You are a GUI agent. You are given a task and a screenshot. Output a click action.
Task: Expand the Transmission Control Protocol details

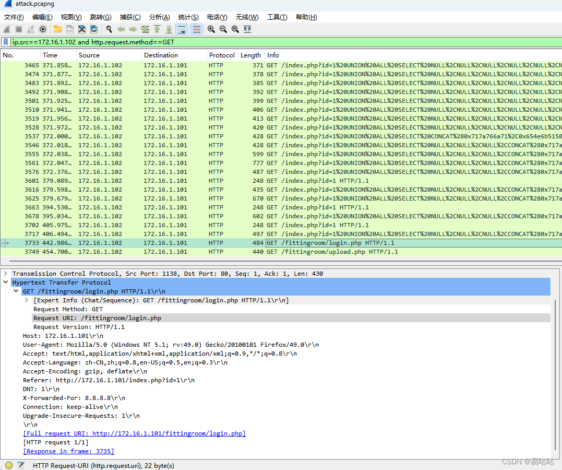pos(4,273)
